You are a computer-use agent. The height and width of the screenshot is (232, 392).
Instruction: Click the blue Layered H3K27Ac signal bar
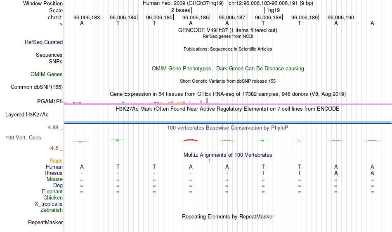[228, 122]
